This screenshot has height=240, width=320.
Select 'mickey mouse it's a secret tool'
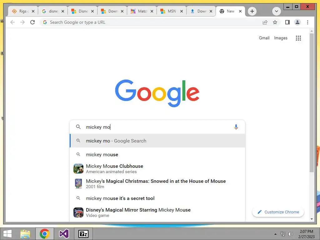pyautogui.click(x=157, y=198)
